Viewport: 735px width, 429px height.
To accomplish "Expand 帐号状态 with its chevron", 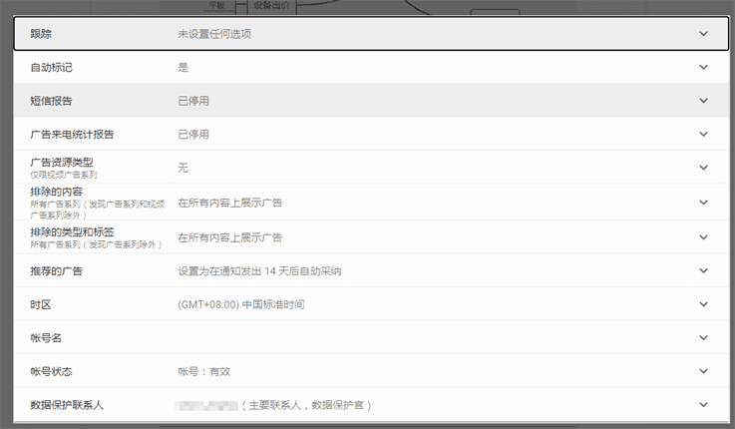I will tap(703, 371).
